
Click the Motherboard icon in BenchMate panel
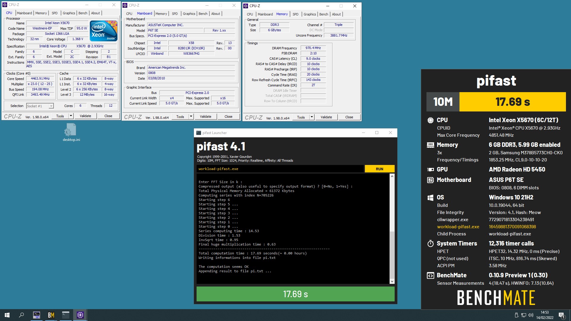click(430, 180)
